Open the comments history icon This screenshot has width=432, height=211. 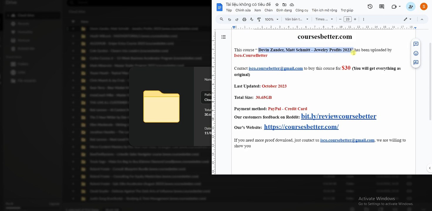[x=381, y=6]
